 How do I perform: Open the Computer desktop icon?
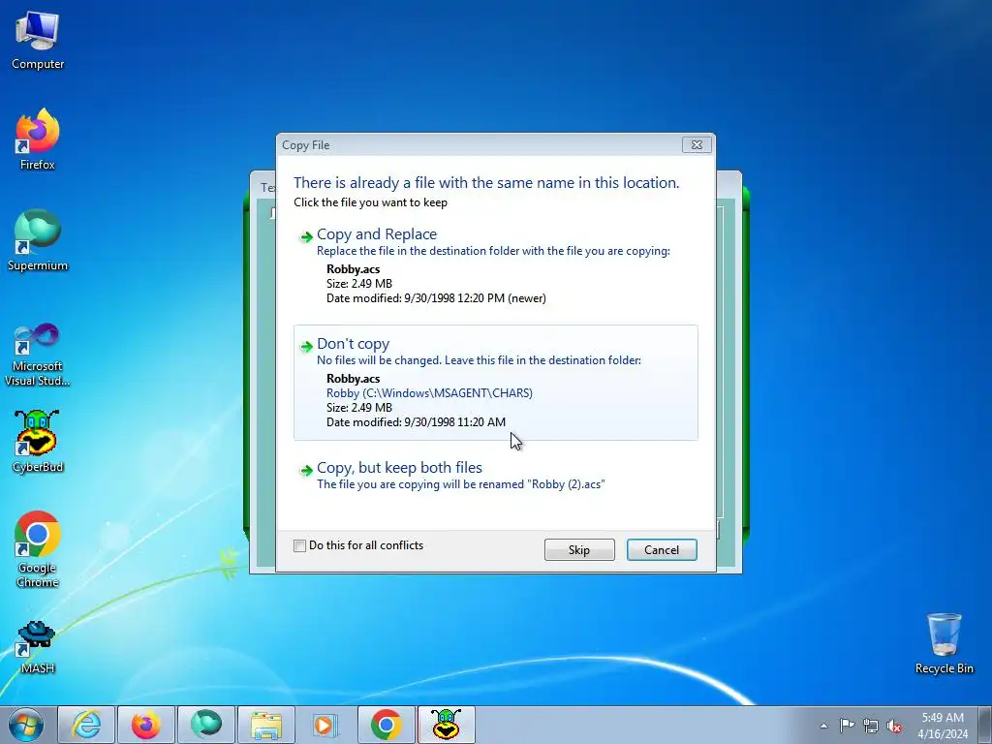[x=38, y=41]
